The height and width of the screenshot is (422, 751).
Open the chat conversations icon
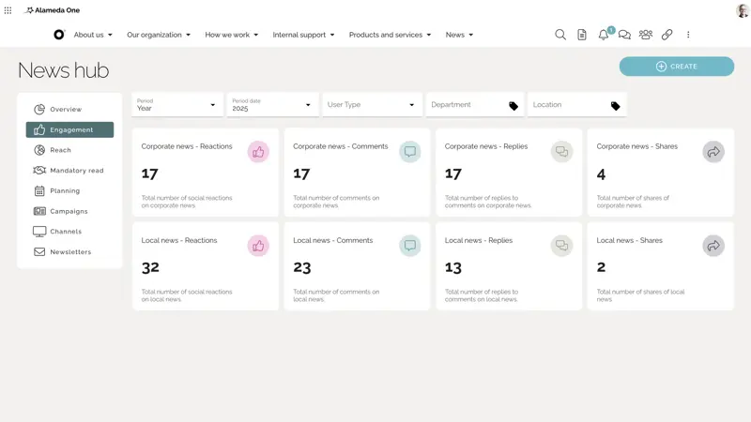tap(624, 35)
